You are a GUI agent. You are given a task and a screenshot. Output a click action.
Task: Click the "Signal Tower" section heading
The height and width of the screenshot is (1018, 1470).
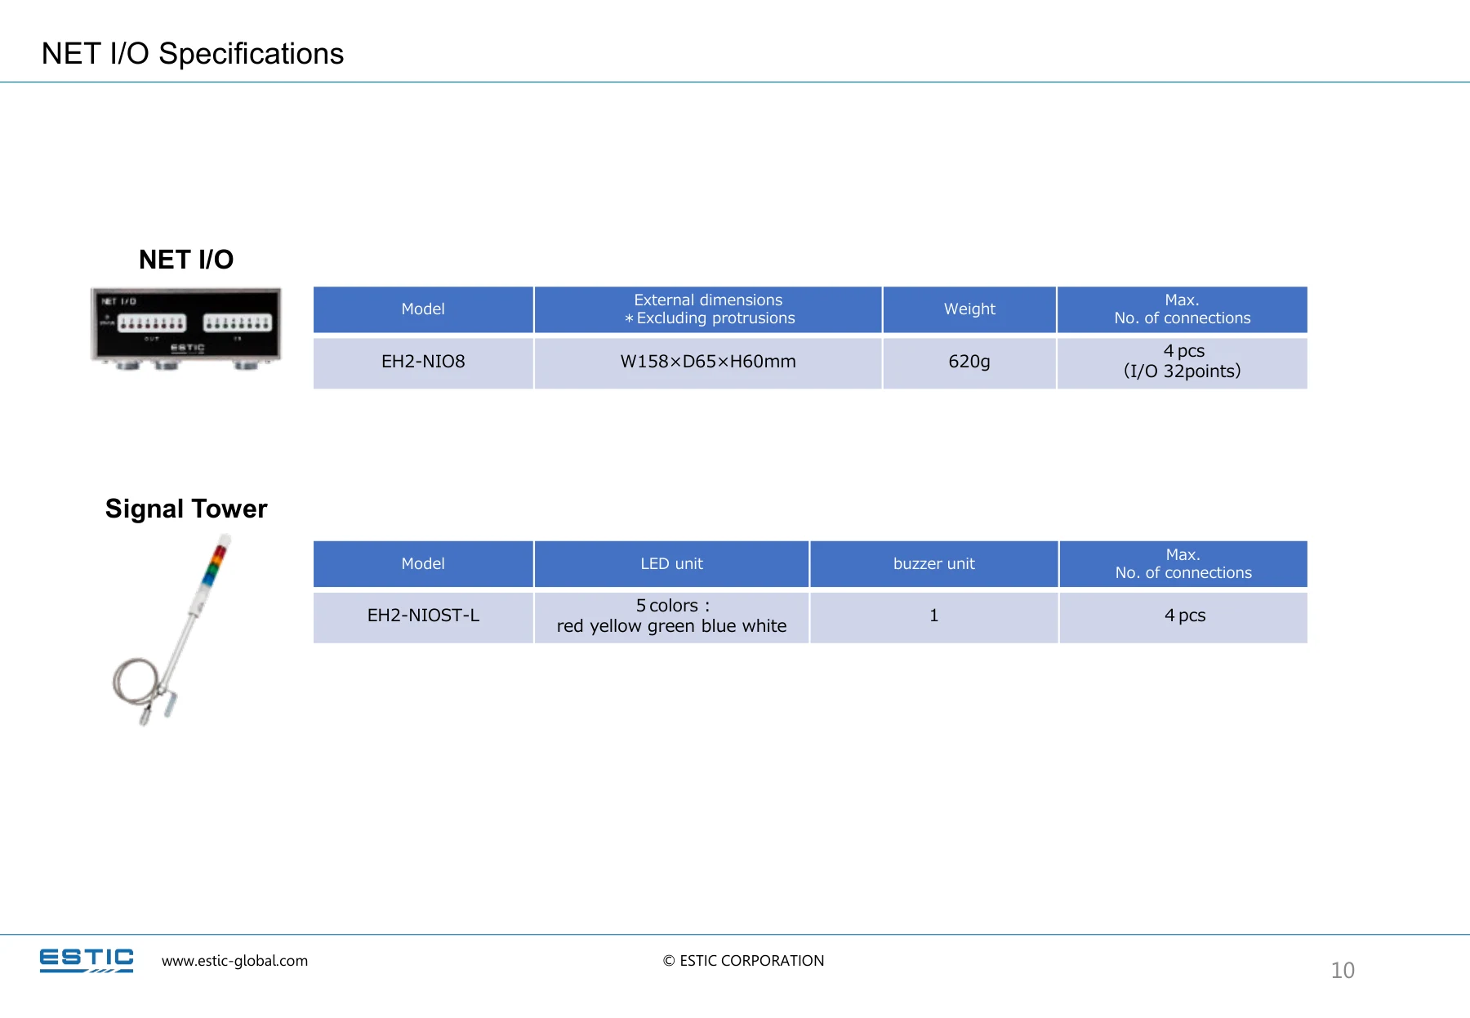tap(186, 509)
